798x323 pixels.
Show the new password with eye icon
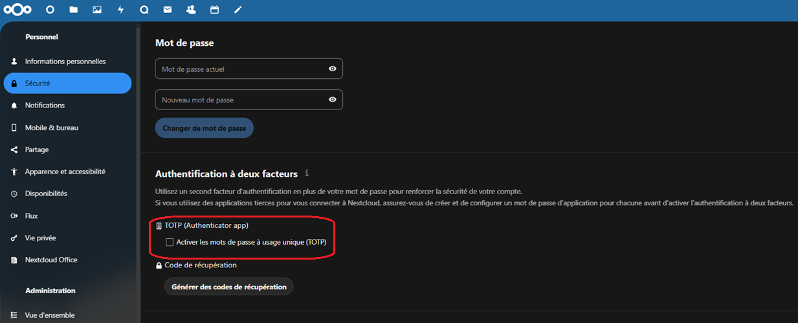pyautogui.click(x=332, y=100)
